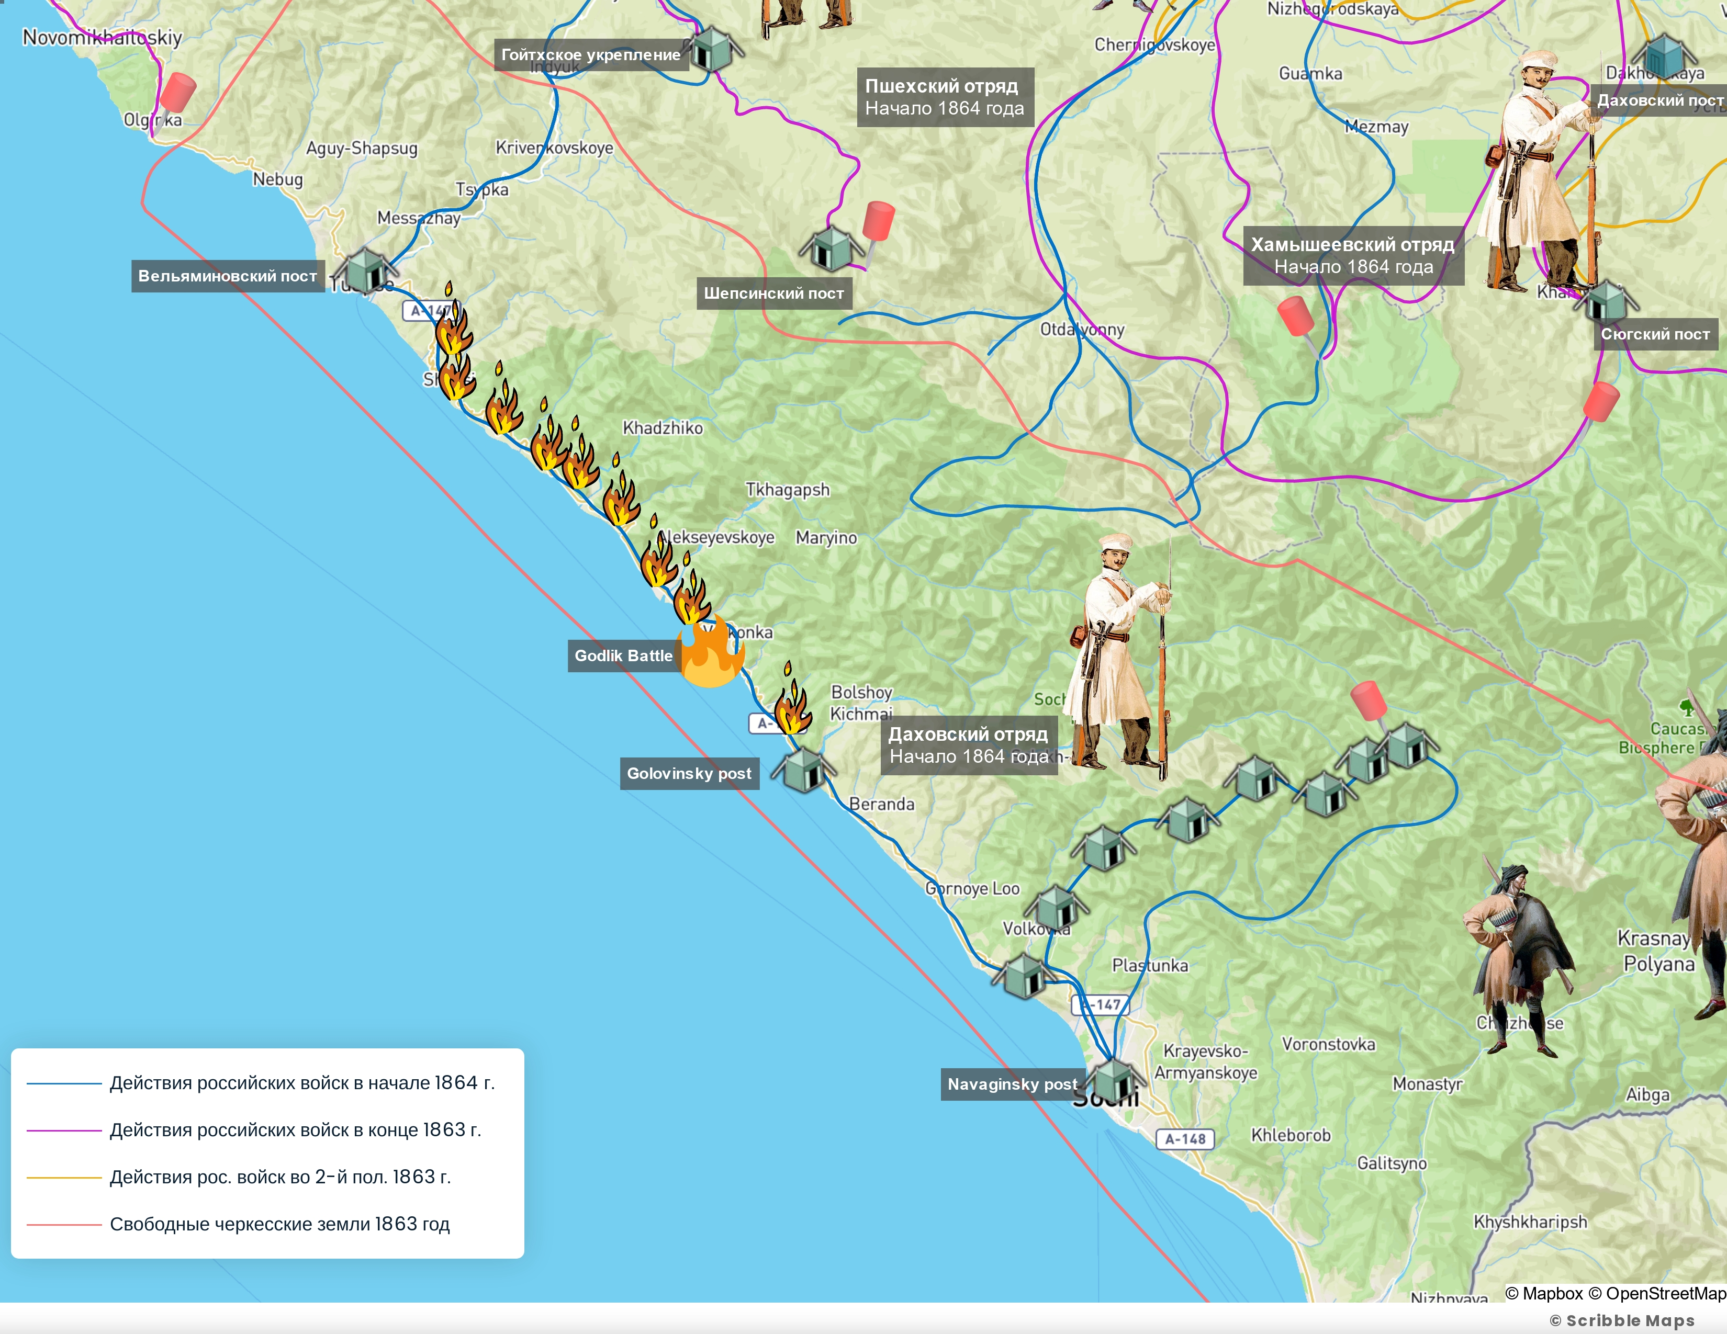Click the Plastunka place name

click(x=1150, y=965)
